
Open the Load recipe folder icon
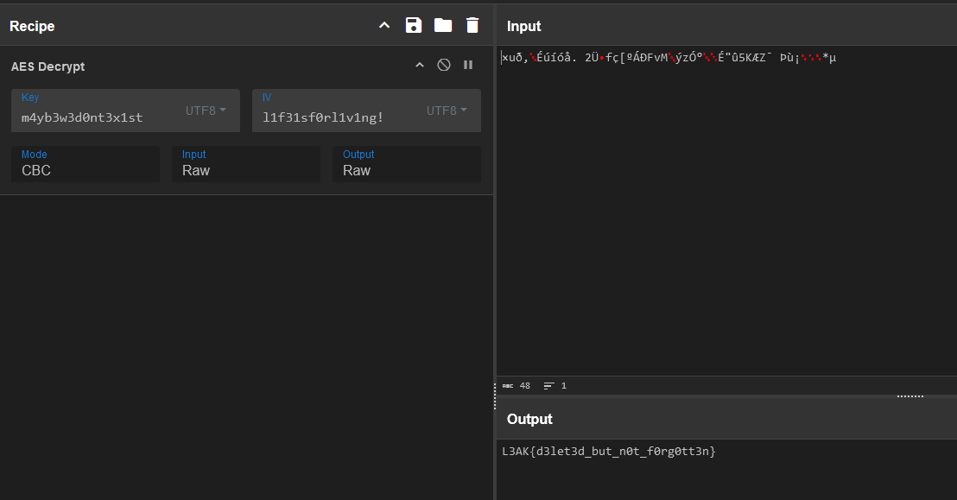[x=443, y=26]
